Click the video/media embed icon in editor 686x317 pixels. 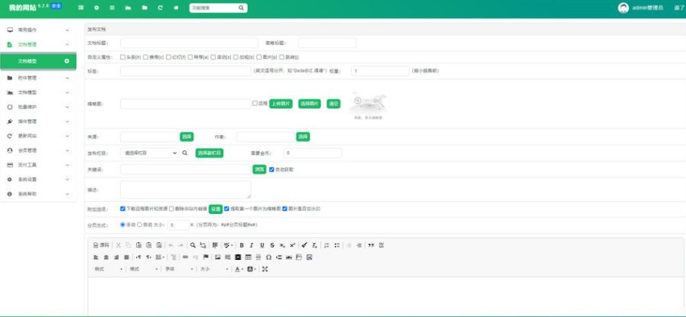238,257
